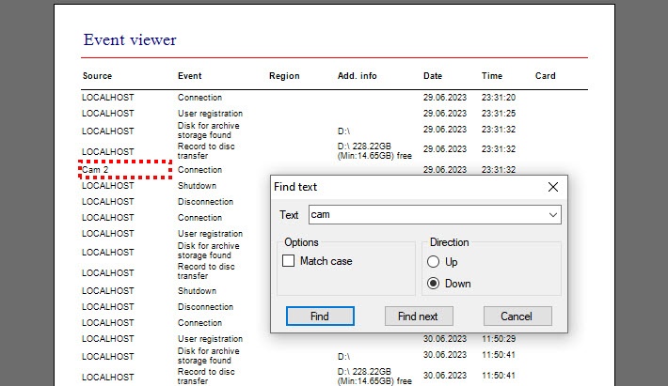Viewport: 668px width, 386px height.
Task: Select the Up direction radio button
Action: (434, 262)
